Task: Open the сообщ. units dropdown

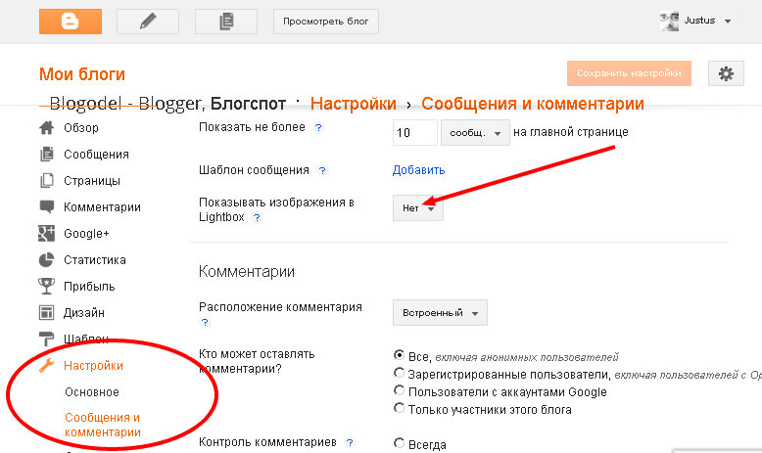Action: click(x=475, y=132)
